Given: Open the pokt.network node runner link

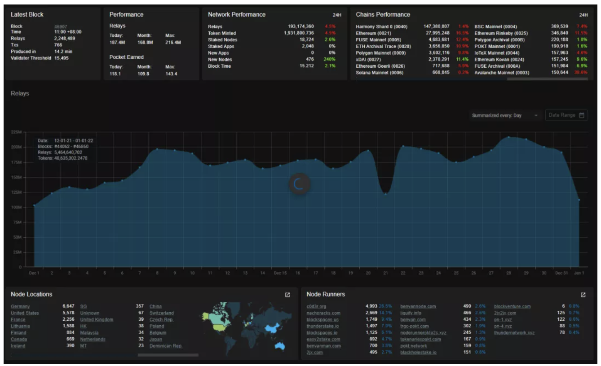Looking at the screenshot, I should 414,346.
